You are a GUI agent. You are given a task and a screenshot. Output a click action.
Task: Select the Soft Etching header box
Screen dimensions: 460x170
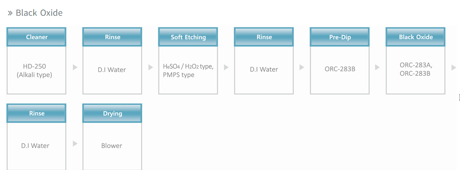(x=188, y=37)
